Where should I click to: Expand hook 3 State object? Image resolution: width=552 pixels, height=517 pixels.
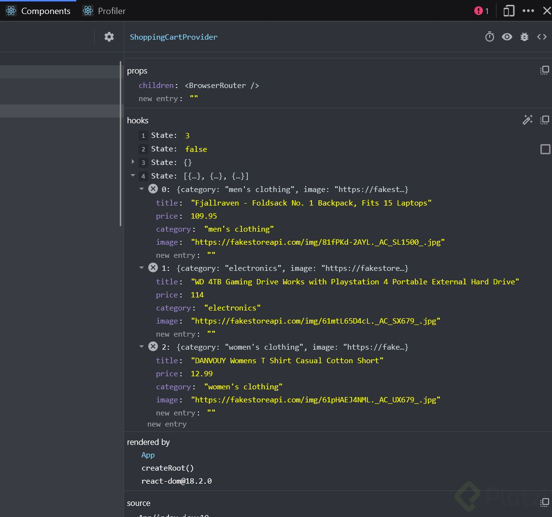[133, 162]
